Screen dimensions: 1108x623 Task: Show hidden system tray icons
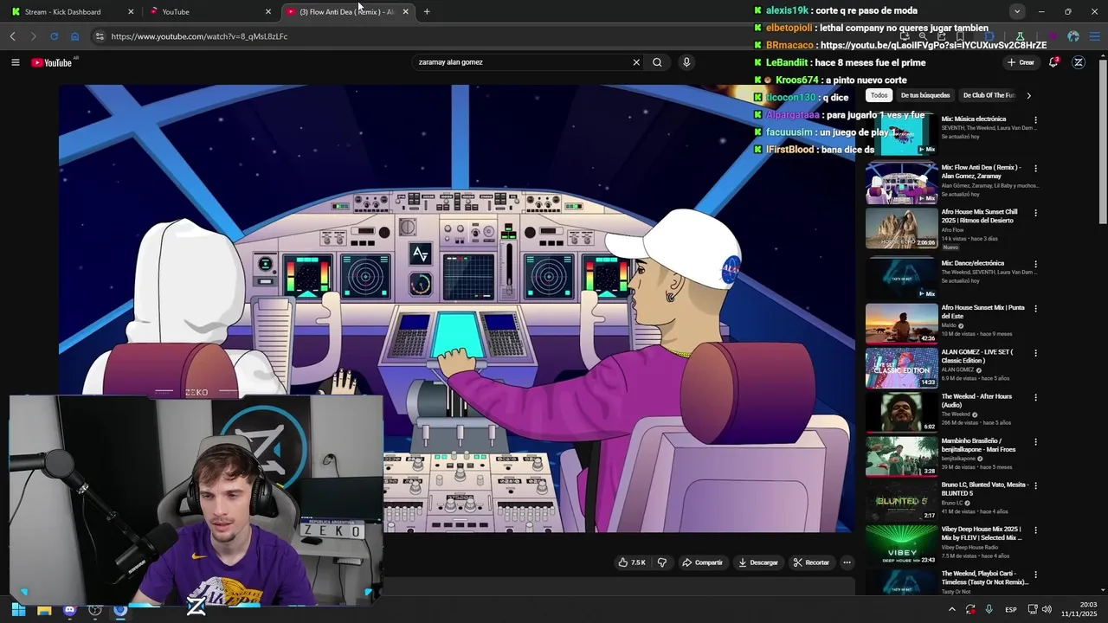pyautogui.click(x=952, y=609)
